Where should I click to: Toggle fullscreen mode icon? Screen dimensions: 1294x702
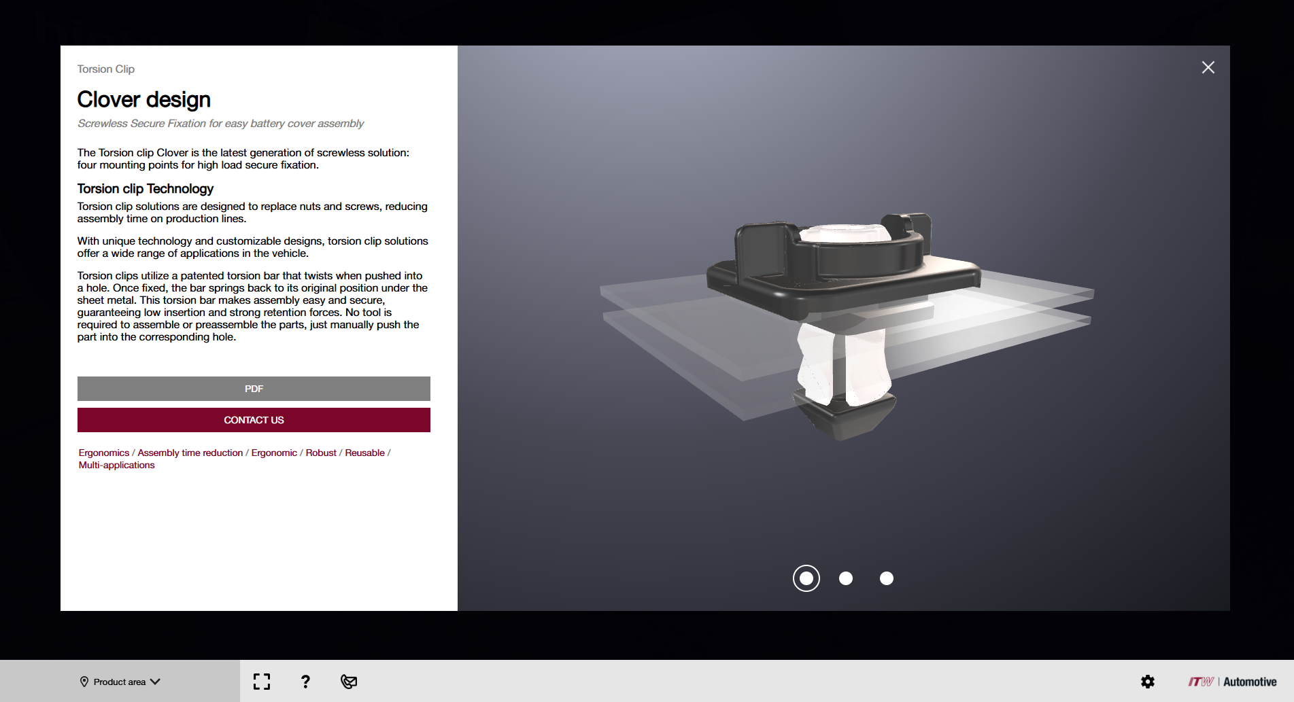(x=262, y=682)
